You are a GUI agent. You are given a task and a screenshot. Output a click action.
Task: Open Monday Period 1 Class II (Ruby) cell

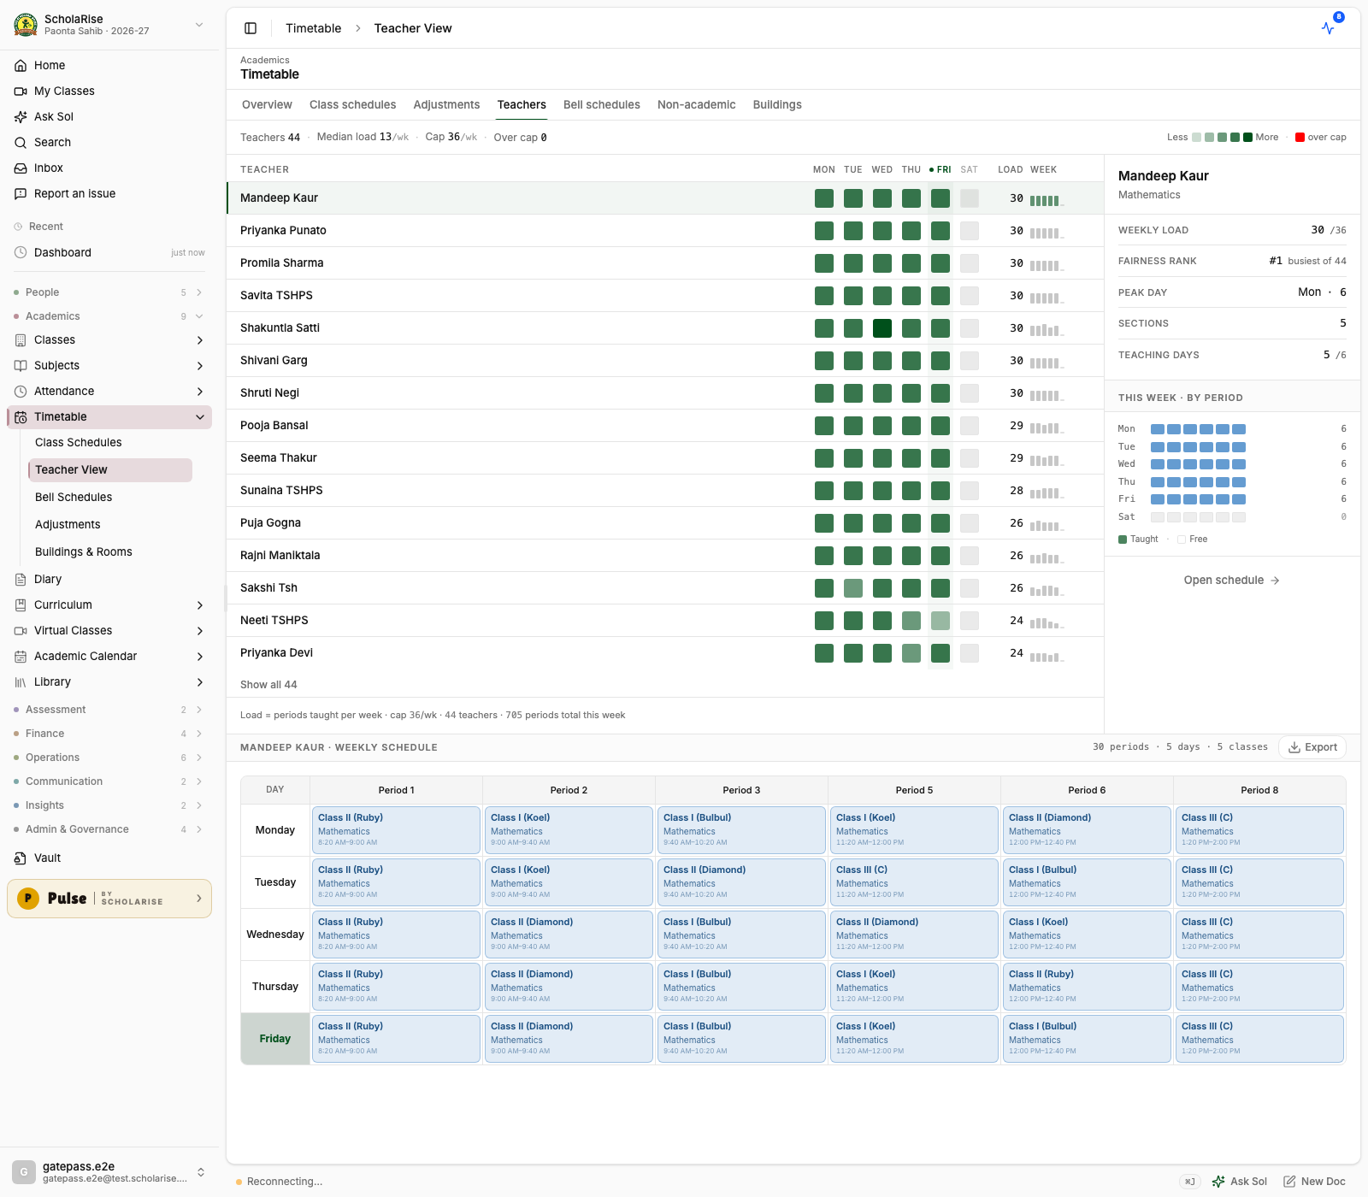396,830
